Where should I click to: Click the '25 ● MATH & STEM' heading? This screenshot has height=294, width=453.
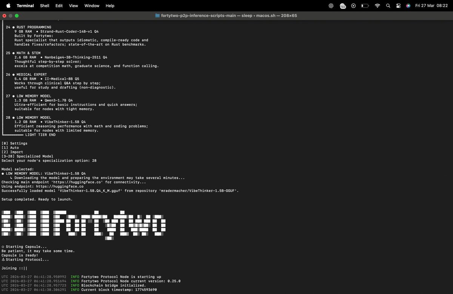23,53
